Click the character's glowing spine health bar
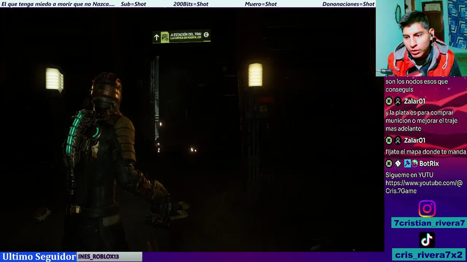Image resolution: width=467 pixels, height=262 pixels. 74,133
